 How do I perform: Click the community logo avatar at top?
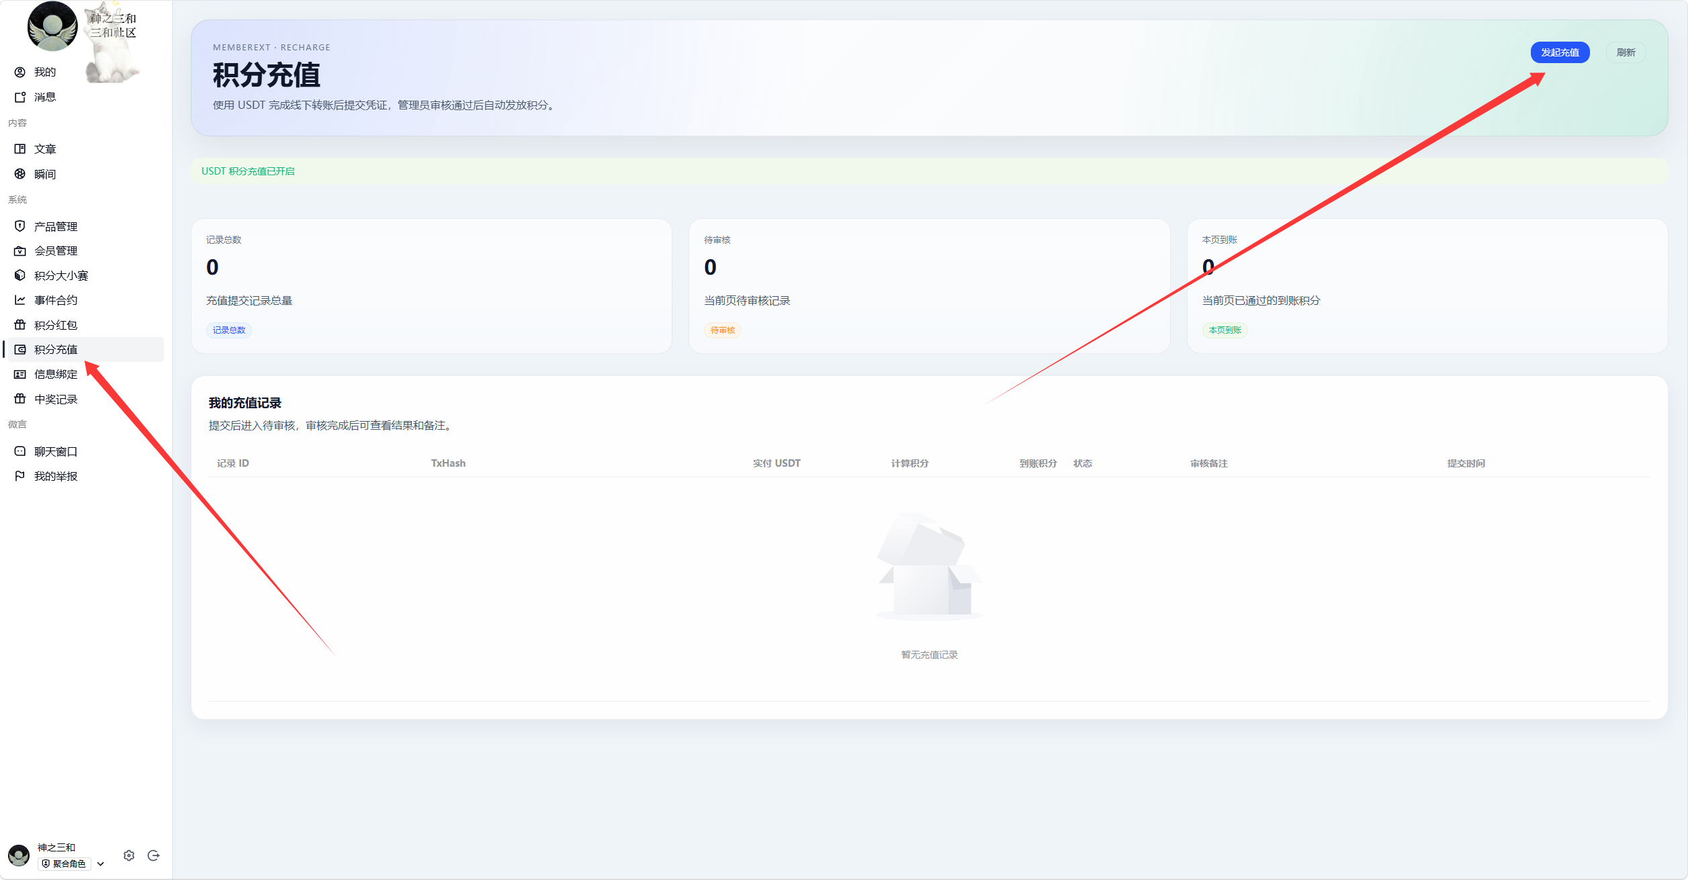(52, 26)
